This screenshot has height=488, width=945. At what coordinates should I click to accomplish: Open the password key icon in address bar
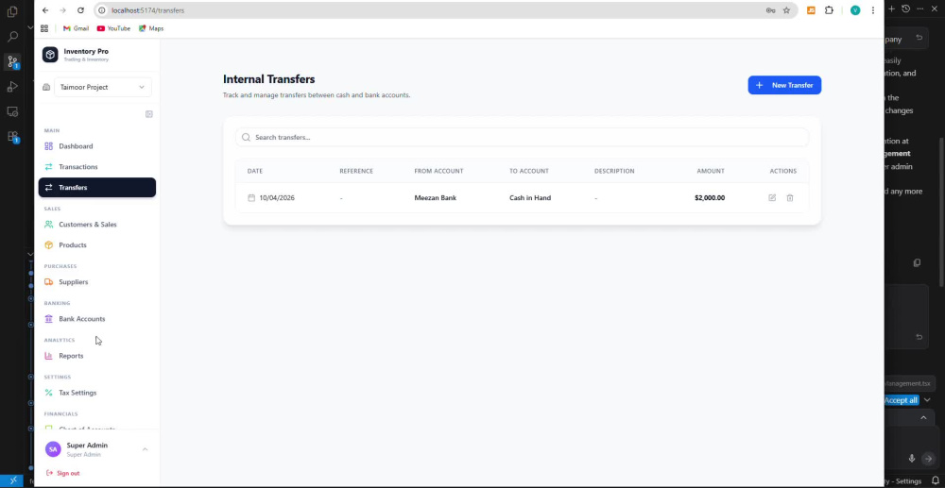[x=770, y=10]
